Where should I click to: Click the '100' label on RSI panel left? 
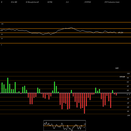[2, 24]
